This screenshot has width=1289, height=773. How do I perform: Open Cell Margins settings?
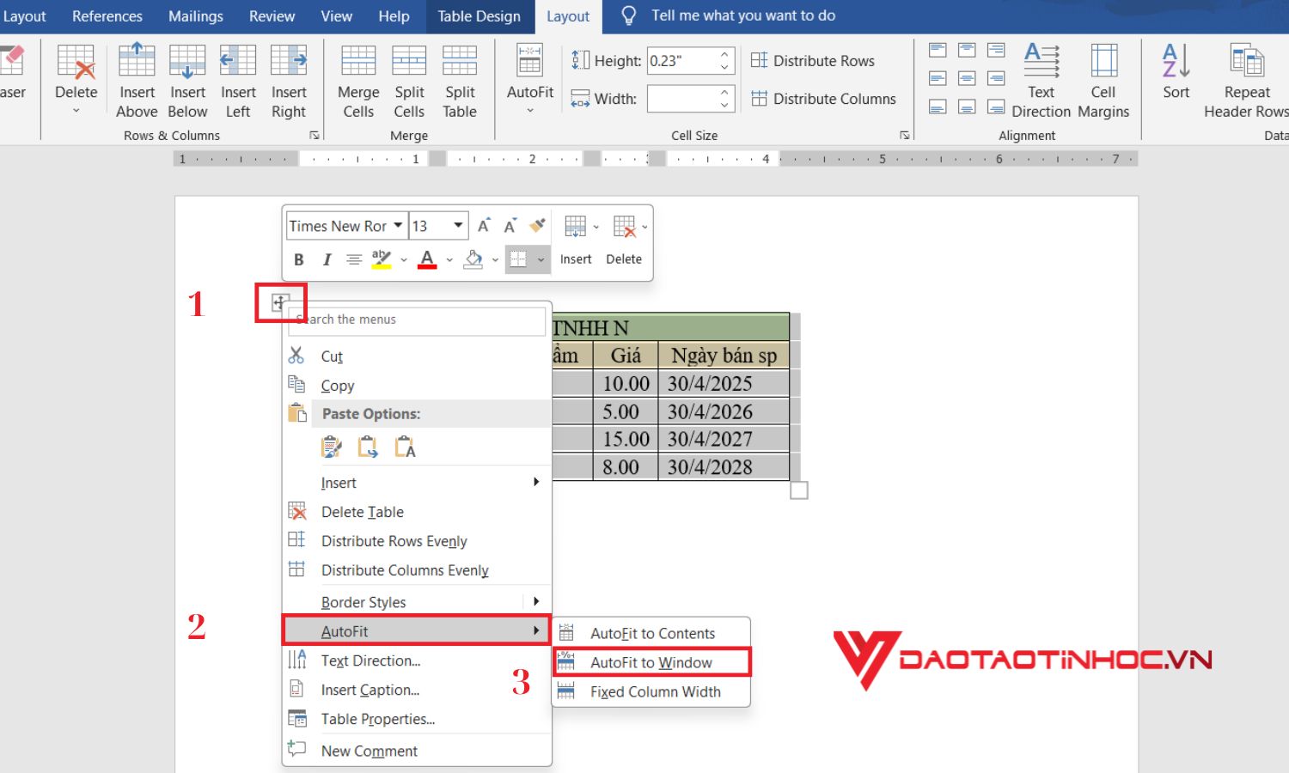tap(1103, 80)
